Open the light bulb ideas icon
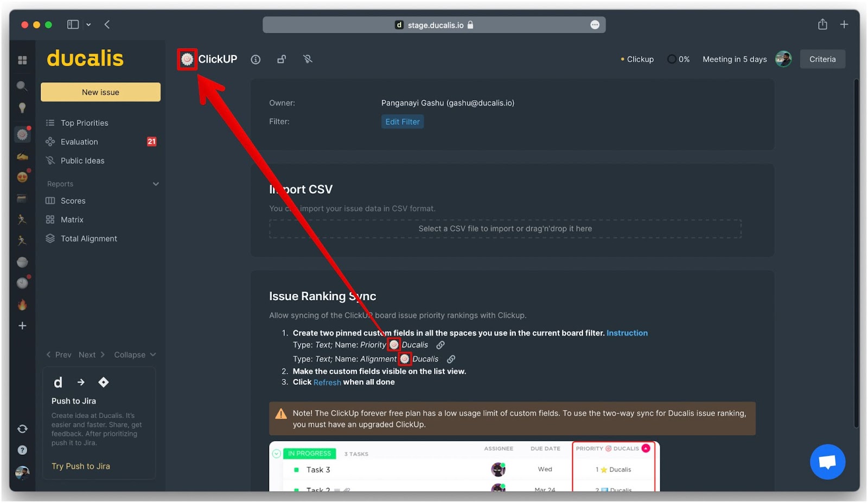Image resolution: width=868 pixels, height=503 pixels. (x=22, y=108)
